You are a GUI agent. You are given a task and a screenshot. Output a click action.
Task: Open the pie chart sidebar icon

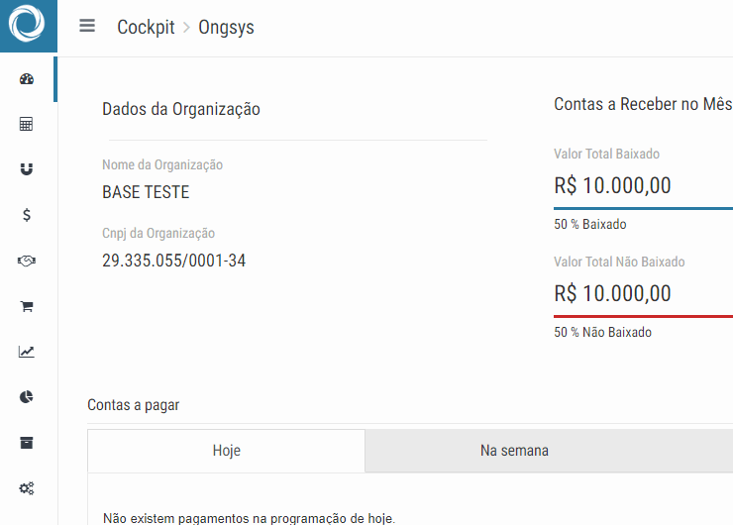click(27, 397)
